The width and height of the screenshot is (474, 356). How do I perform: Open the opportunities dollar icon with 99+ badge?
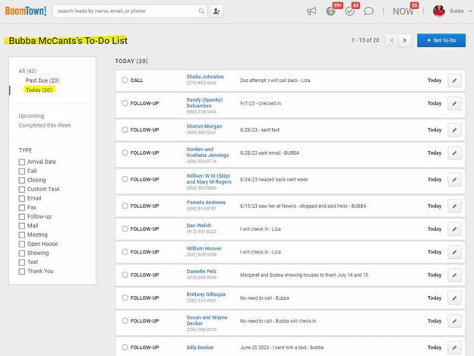tap(330, 11)
